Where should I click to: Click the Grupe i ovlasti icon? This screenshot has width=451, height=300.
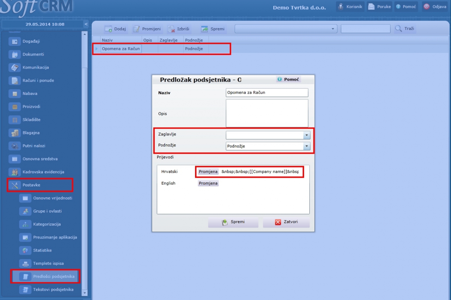click(x=25, y=211)
